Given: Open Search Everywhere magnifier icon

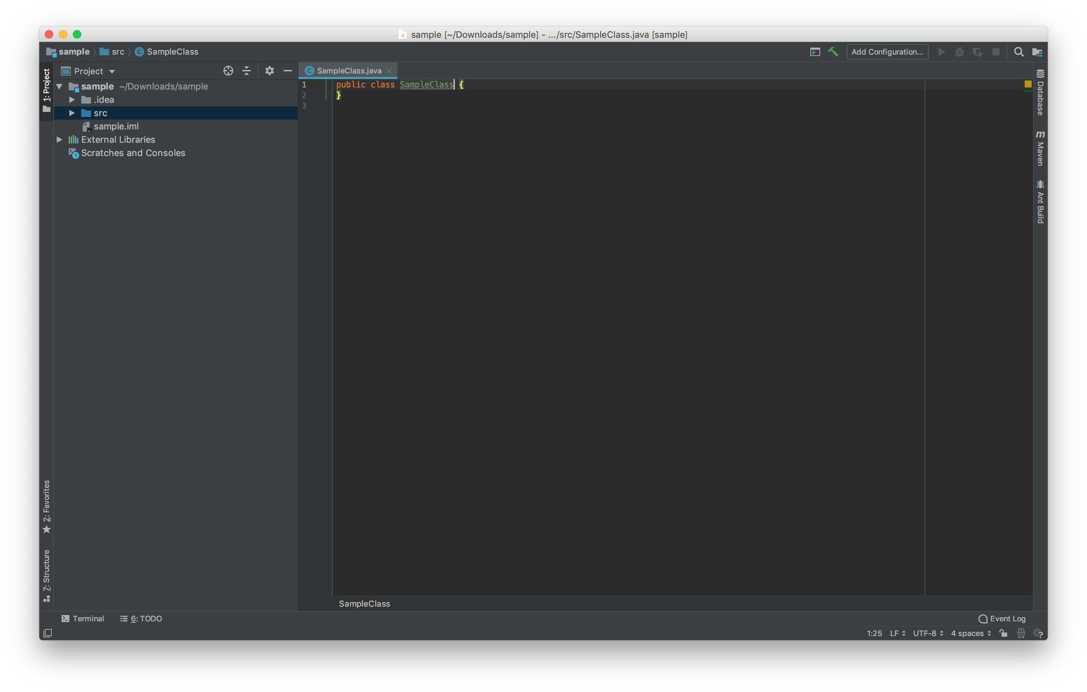Looking at the screenshot, I should 1019,52.
